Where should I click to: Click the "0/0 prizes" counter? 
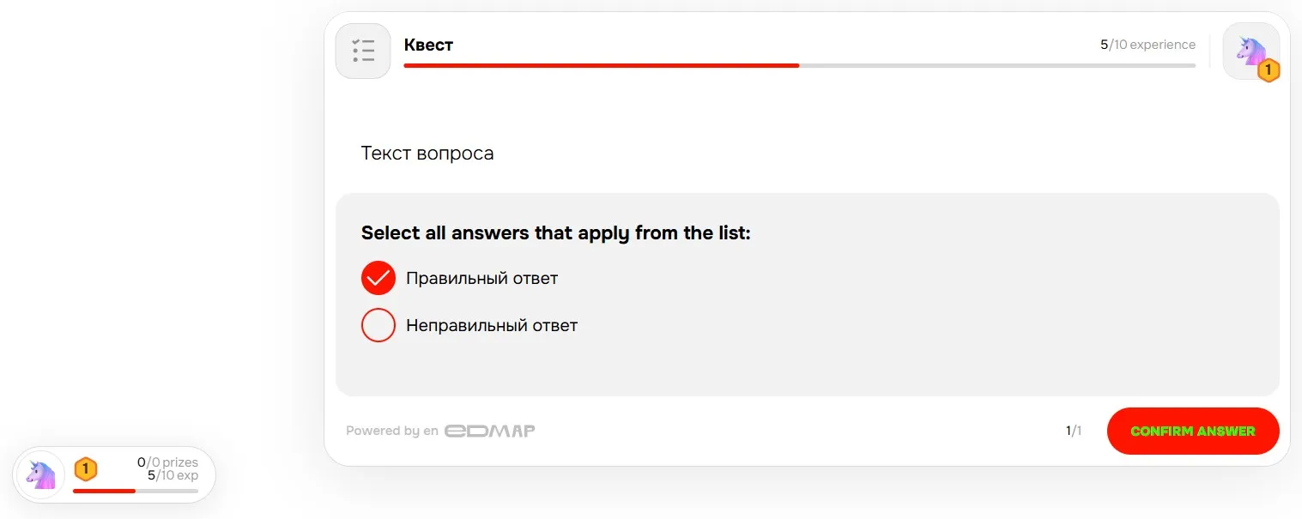pyautogui.click(x=167, y=462)
